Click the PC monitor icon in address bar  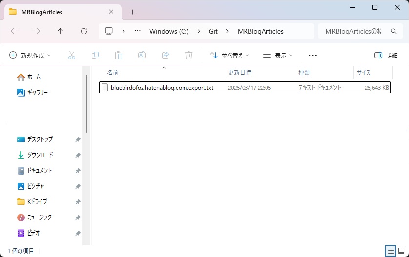click(x=109, y=31)
